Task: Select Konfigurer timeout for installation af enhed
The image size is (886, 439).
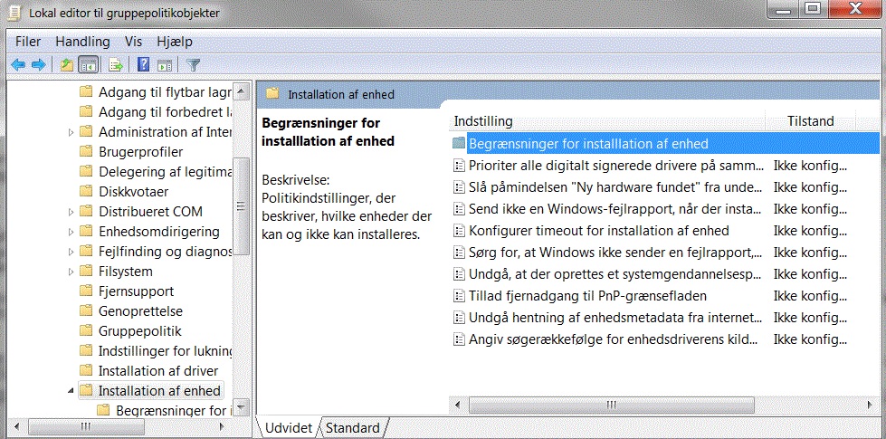Action: click(x=591, y=231)
